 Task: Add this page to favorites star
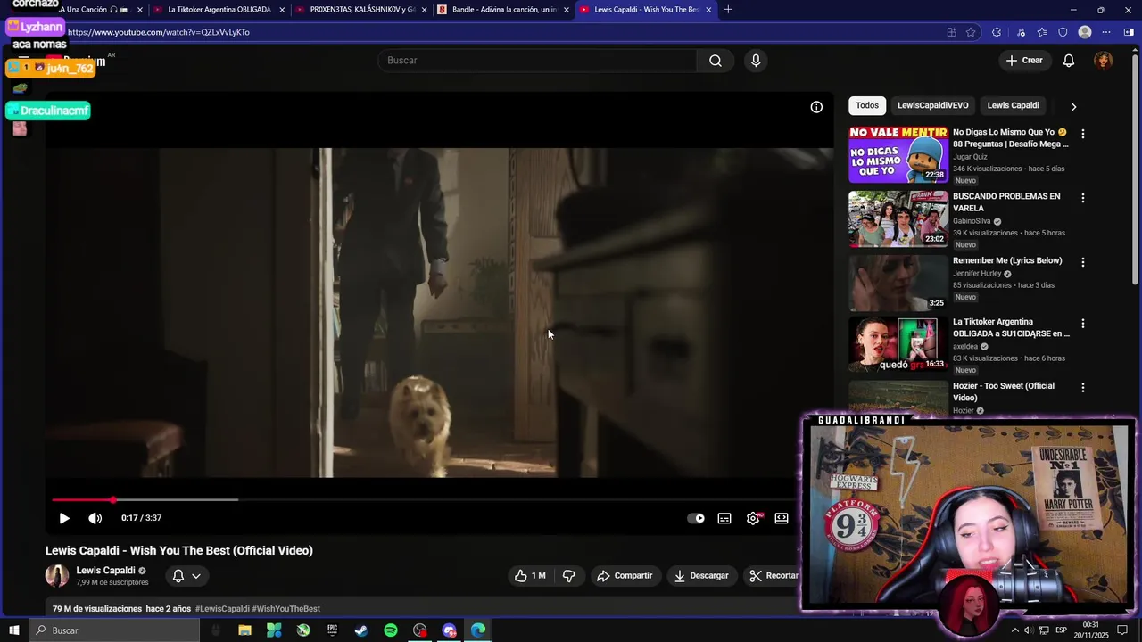tap(971, 32)
